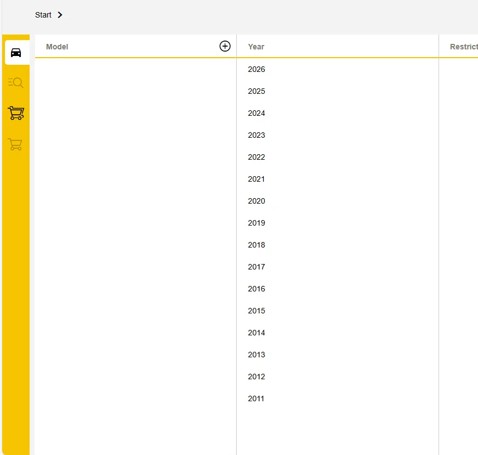Open the black shopping cart icon
Image resolution: width=478 pixels, height=455 pixels.
16,113
